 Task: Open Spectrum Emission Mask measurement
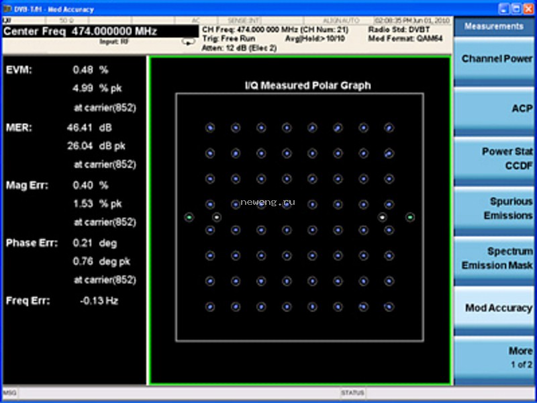[494, 259]
